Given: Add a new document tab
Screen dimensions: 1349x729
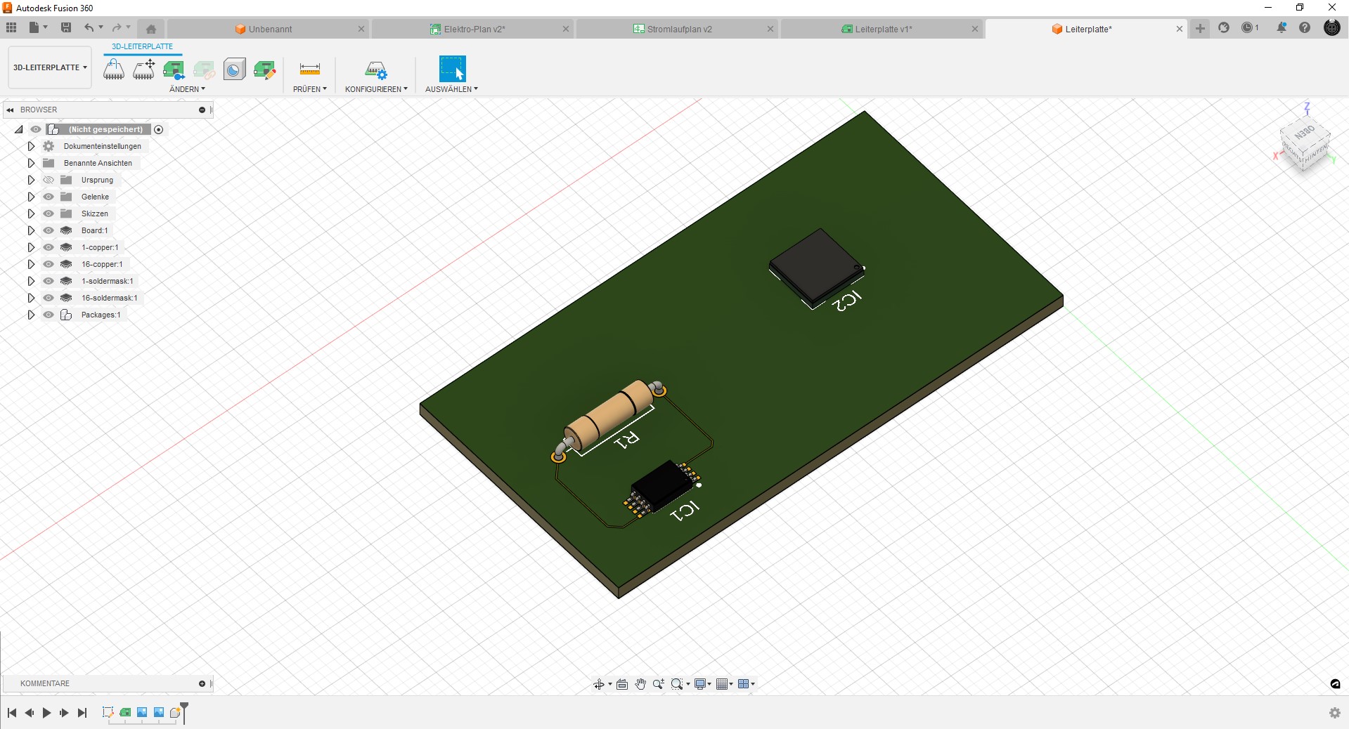Looking at the screenshot, I should (x=1200, y=28).
